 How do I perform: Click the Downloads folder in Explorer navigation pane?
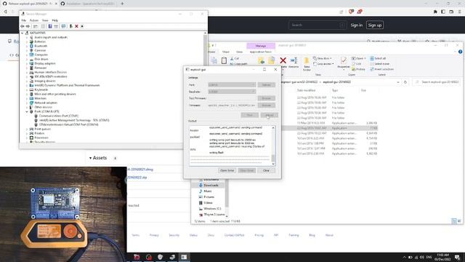pos(211,186)
